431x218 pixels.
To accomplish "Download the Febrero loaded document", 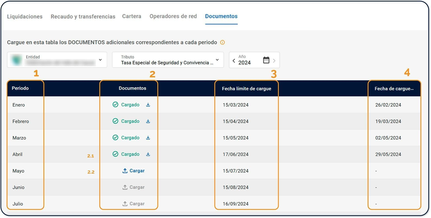I will tap(148, 121).
